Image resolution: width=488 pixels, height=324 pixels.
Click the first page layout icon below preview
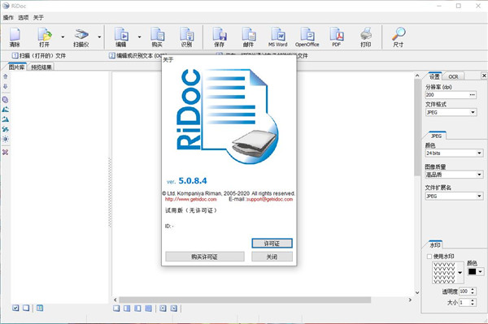(x=116, y=308)
